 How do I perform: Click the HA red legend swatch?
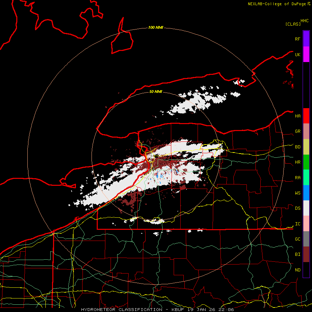(x=306, y=116)
